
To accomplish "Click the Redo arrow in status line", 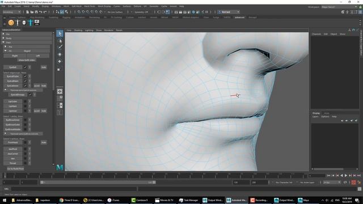I will point(45,12).
